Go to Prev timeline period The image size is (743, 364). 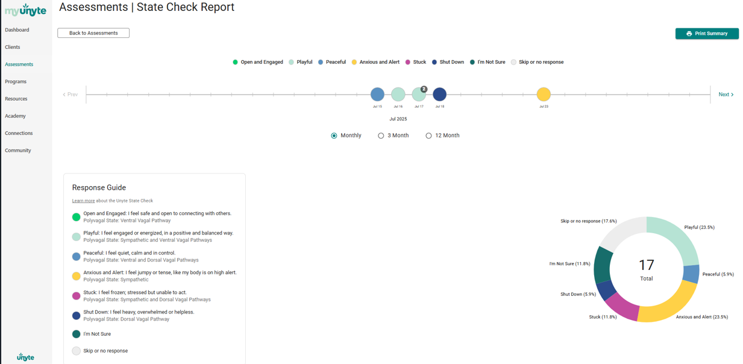pyautogui.click(x=71, y=95)
